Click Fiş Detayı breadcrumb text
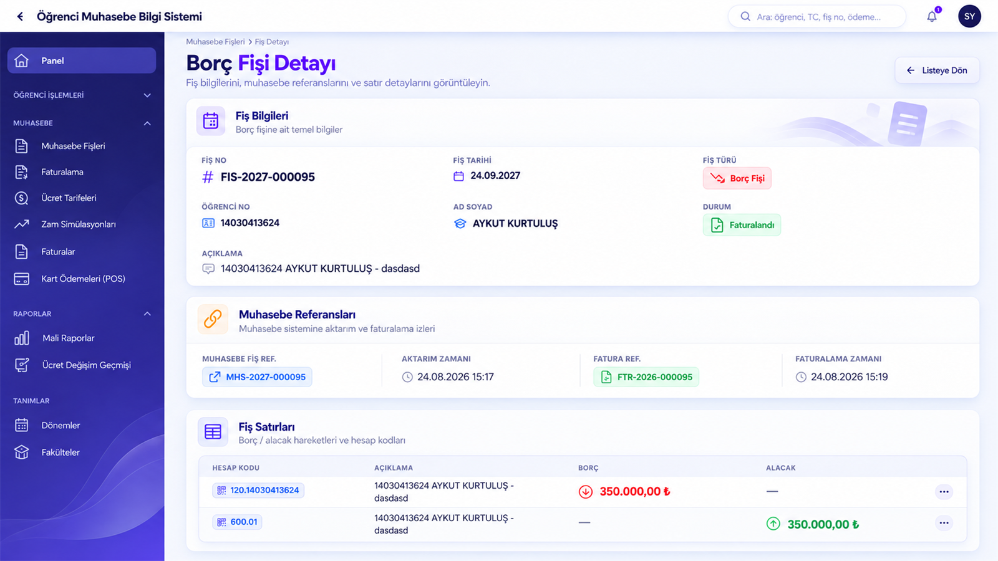The width and height of the screenshot is (998, 561). (272, 42)
